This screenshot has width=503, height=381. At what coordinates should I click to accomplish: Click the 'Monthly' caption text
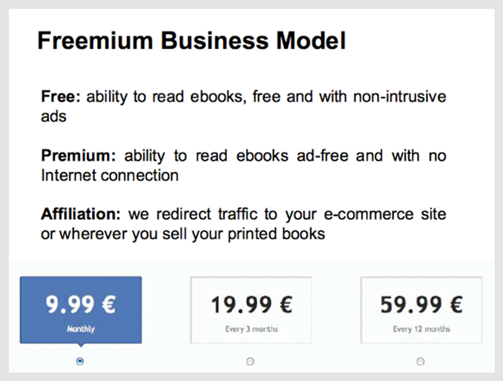[81, 329]
